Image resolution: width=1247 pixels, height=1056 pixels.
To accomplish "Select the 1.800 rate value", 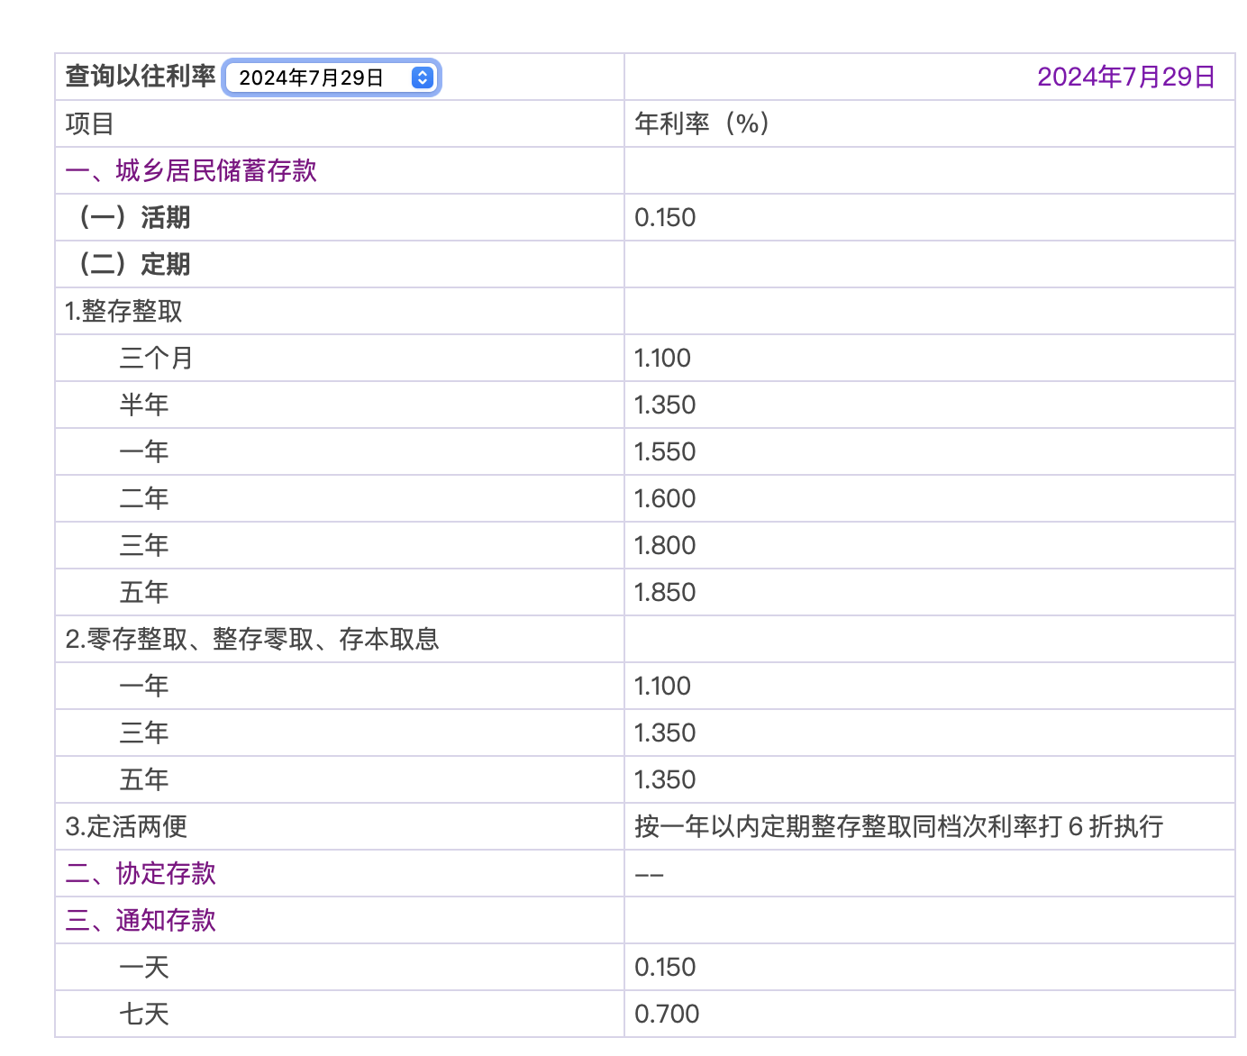I will [x=665, y=545].
